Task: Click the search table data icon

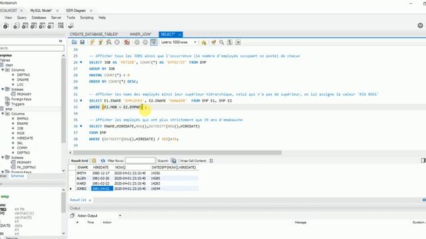Action: pyautogui.click(x=61, y=26)
